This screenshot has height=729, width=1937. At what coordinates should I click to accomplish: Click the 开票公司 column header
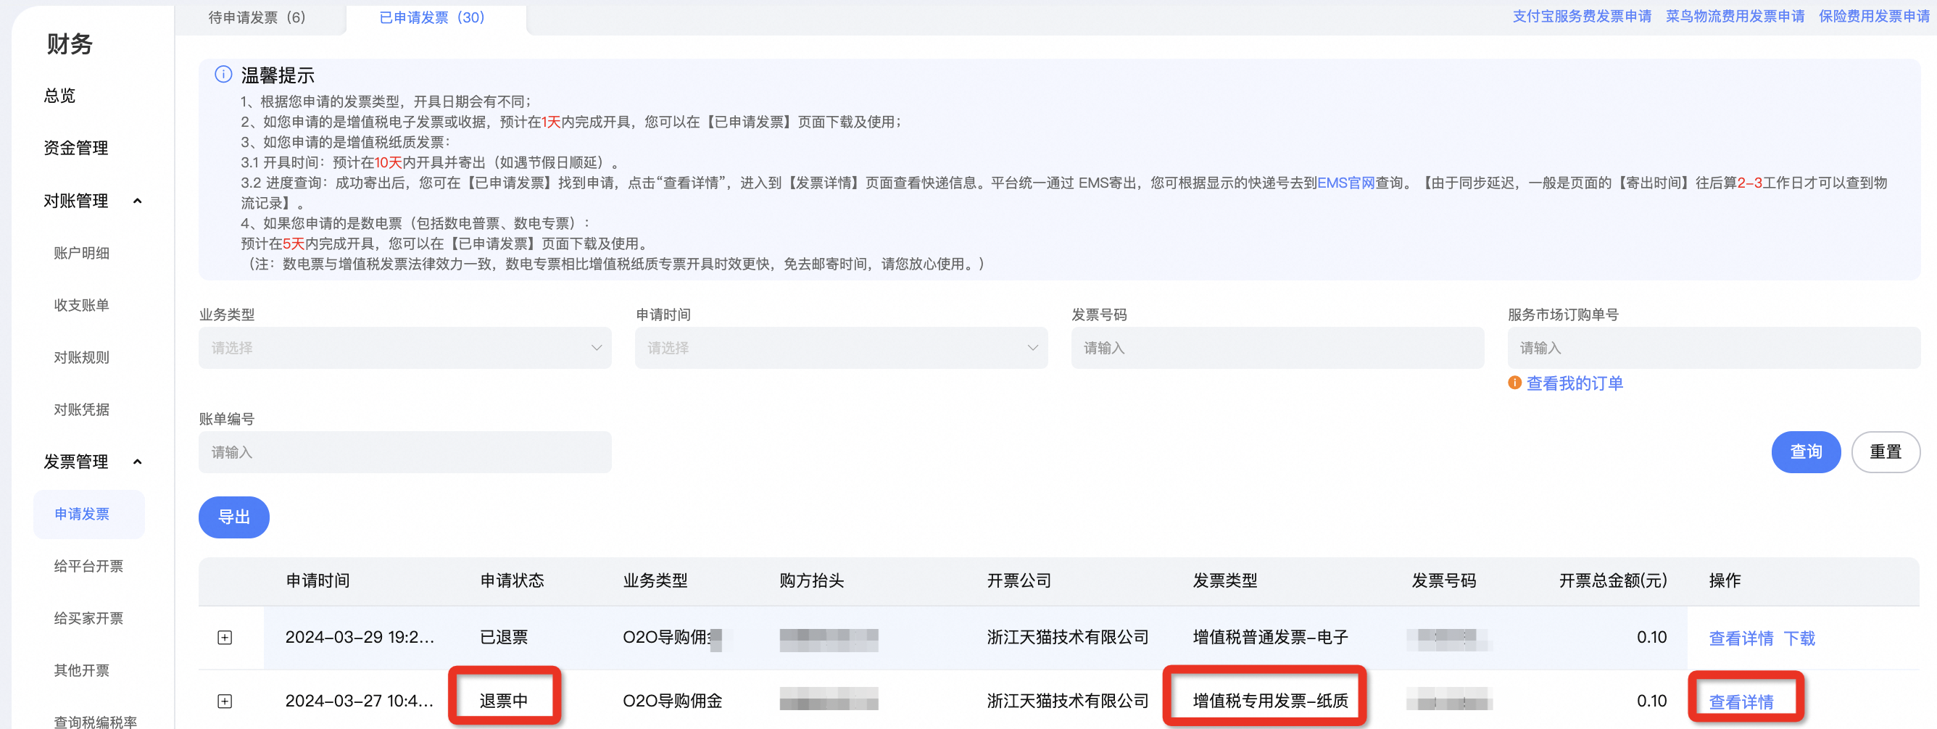pos(1019,580)
